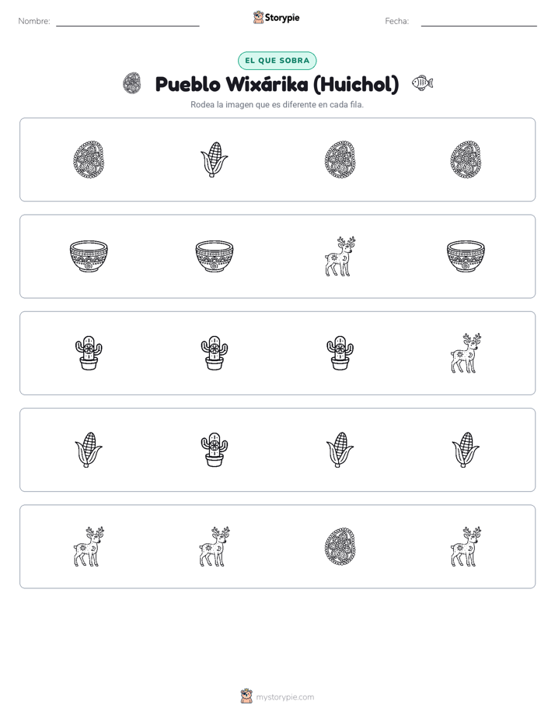This screenshot has width=555, height=719.
Task: Select the last bowl in the second row
Action: (466, 256)
